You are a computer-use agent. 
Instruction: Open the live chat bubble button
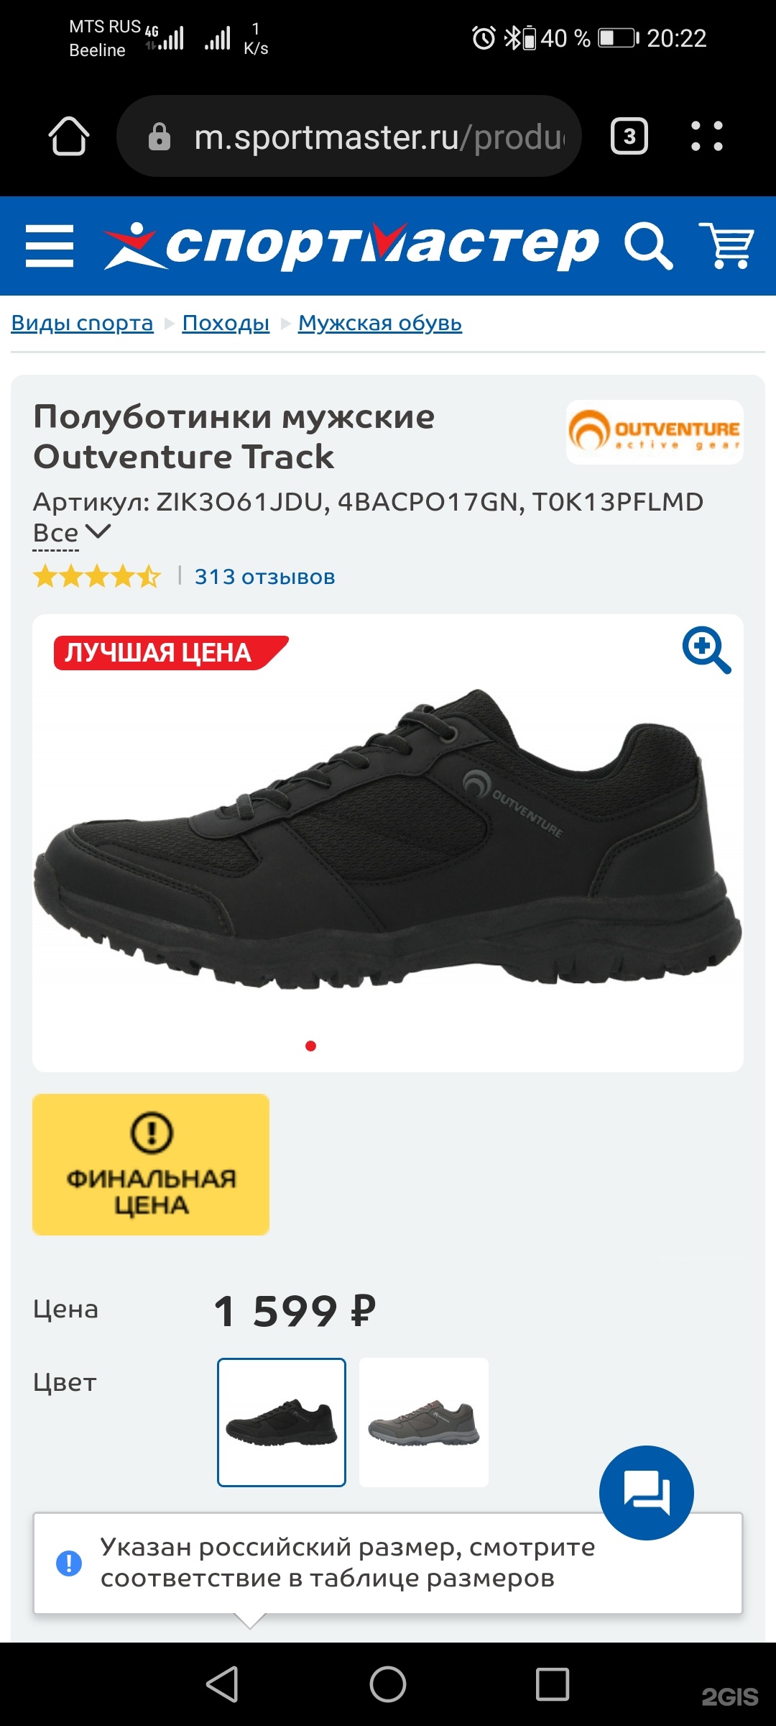[647, 1493]
